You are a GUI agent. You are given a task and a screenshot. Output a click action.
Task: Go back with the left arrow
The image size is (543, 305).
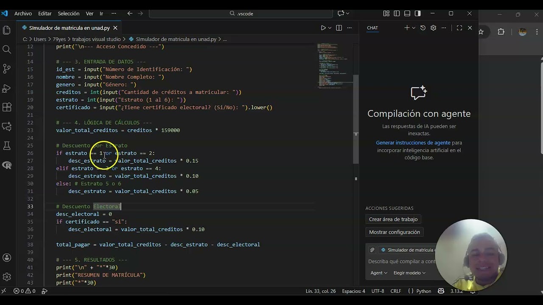(x=130, y=14)
